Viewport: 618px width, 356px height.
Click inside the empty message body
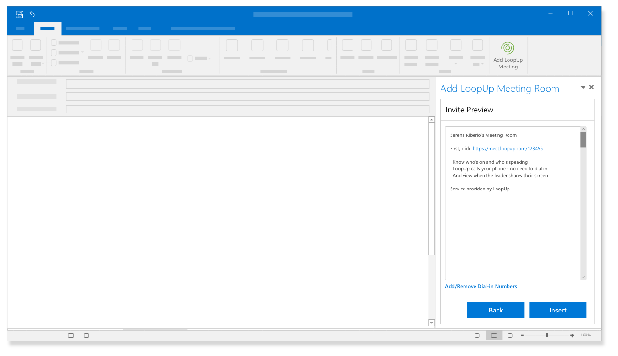[x=218, y=222]
